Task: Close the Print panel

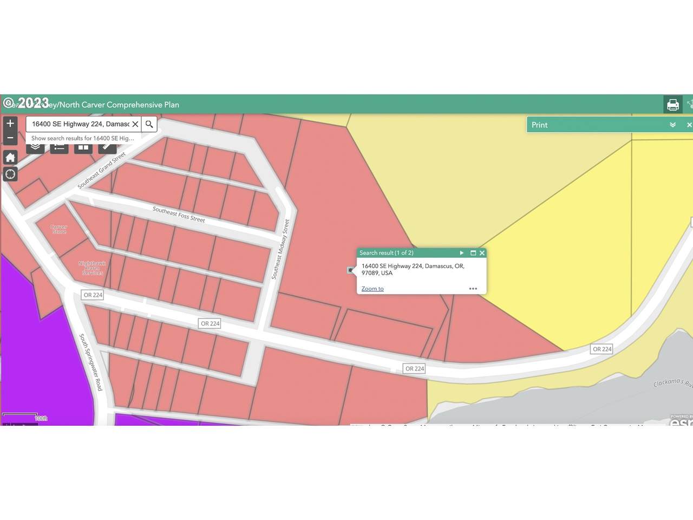Action: [x=689, y=125]
